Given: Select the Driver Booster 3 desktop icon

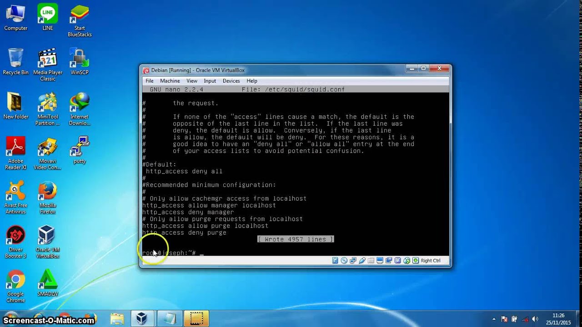Looking at the screenshot, I should point(16,242).
